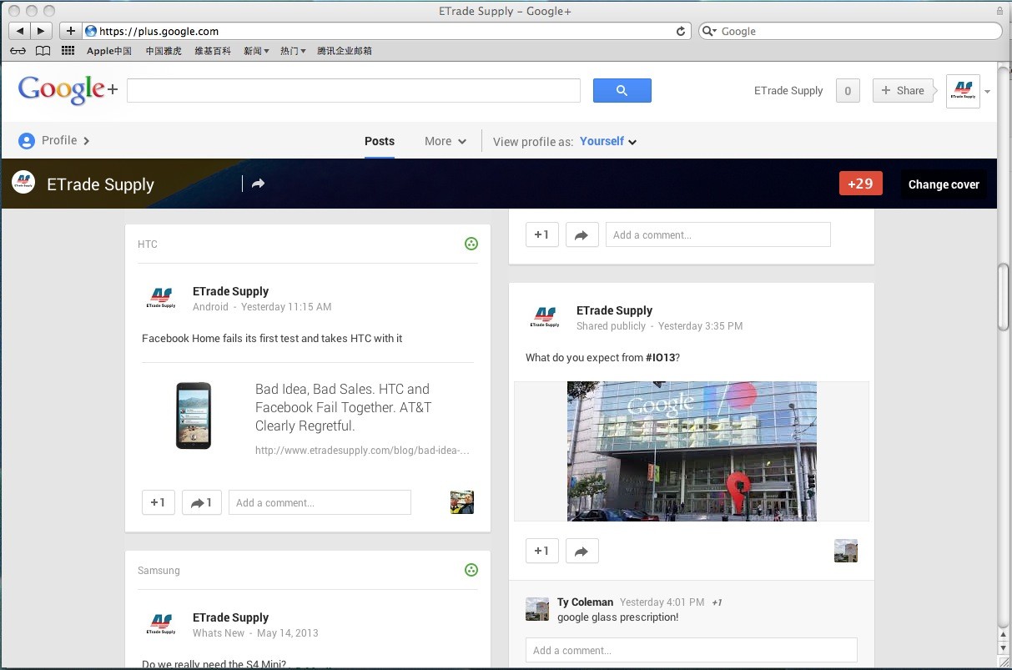Click the Yesterday 3:35 PM timestamp

(700, 326)
